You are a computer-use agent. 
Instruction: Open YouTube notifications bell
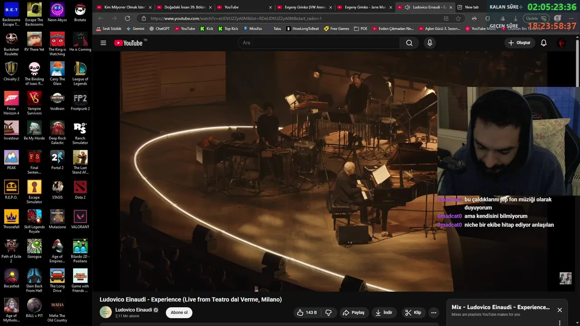544,43
